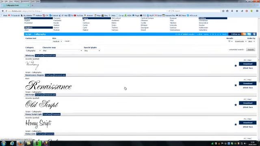This screenshot has height=146, width=260.
Task: Click the paper-plane send icon in the toolbar
Action: 242,11
